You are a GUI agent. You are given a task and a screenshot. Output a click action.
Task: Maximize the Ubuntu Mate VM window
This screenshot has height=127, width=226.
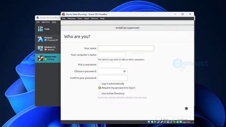(x=183, y=14)
